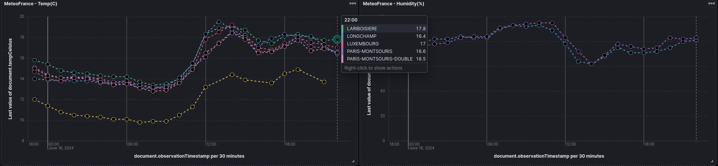
Task: Grab resize handle of the Humidity(%) panel
Action: pyautogui.click(x=712, y=161)
